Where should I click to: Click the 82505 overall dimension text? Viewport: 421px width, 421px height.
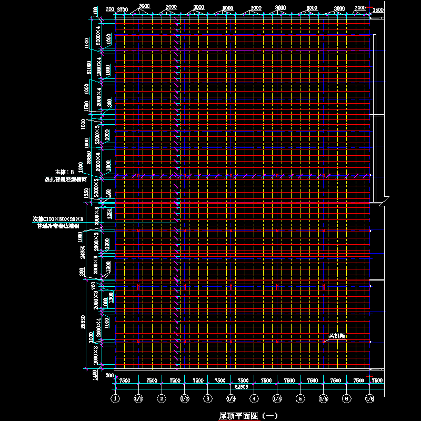click(x=241, y=387)
